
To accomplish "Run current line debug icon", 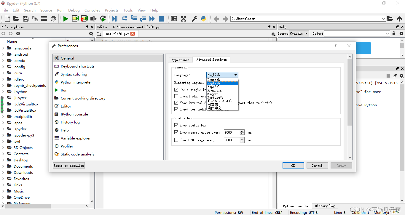I will pos(125,19).
